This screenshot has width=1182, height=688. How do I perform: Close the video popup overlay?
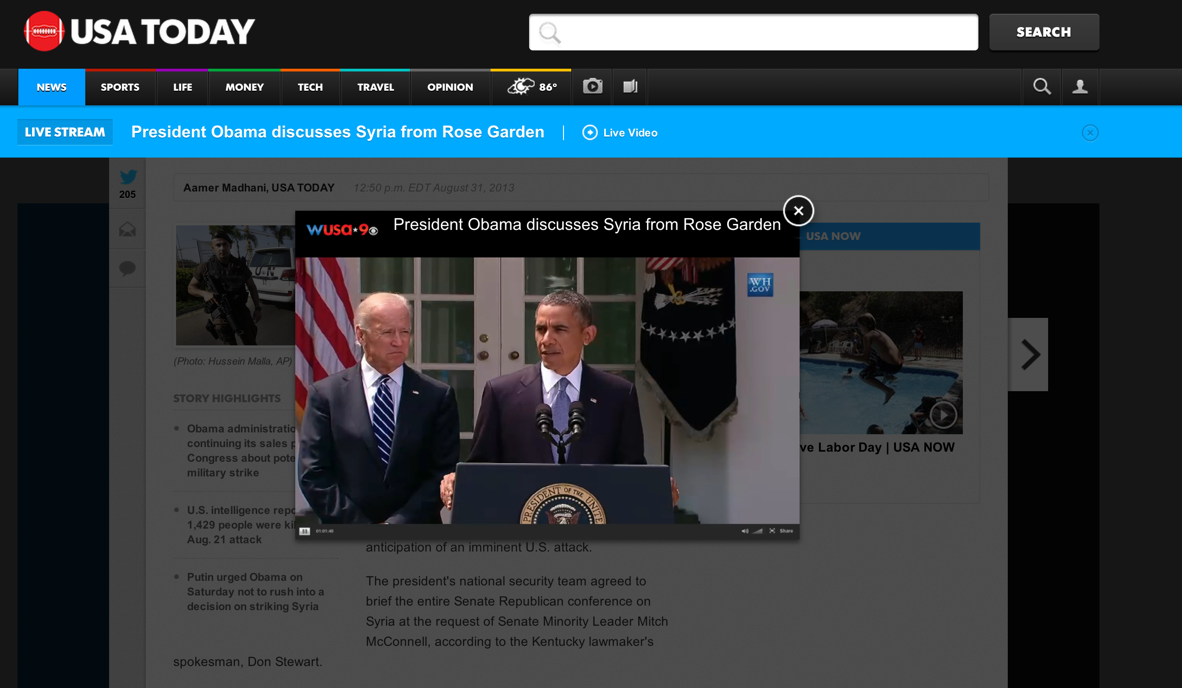(x=798, y=211)
